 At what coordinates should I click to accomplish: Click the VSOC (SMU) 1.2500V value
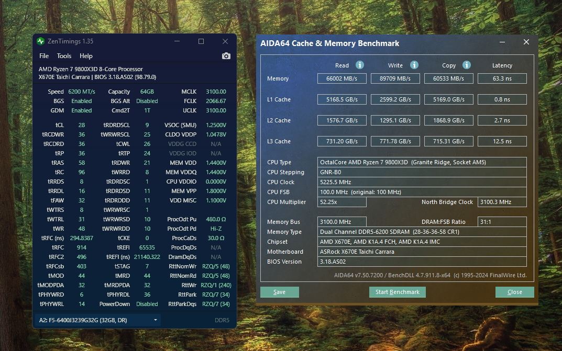[216, 125]
